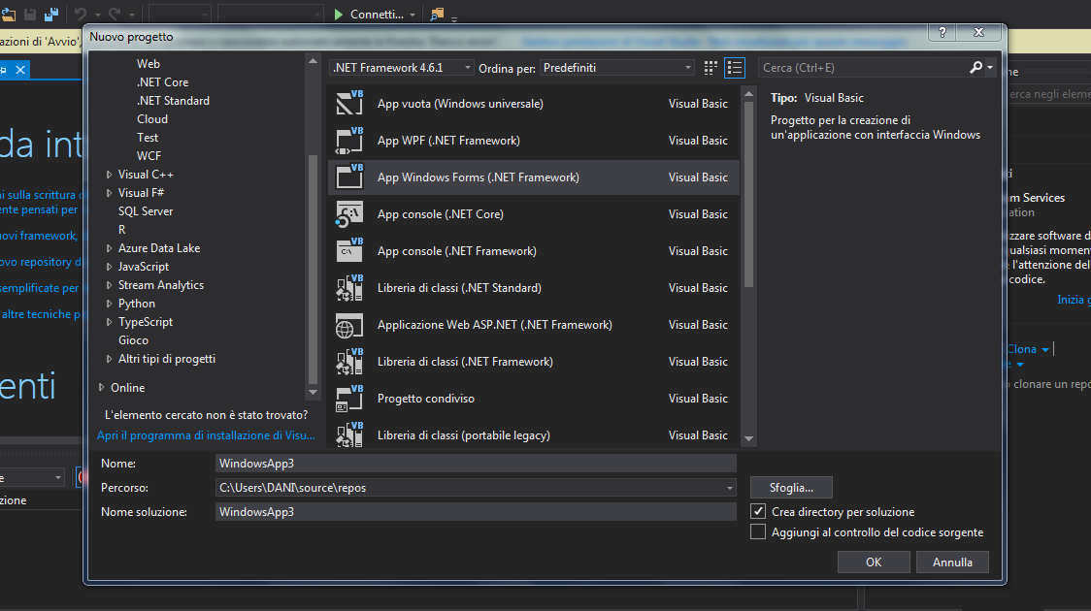Screen dimensions: 1091x611
Task: Switch to medium icons list view
Action: pyautogui.click(x=735, y=68)
